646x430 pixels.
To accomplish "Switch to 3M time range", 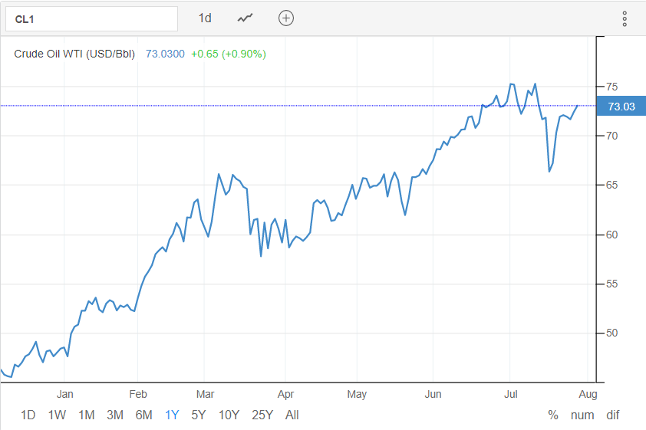I will point(115,415).
